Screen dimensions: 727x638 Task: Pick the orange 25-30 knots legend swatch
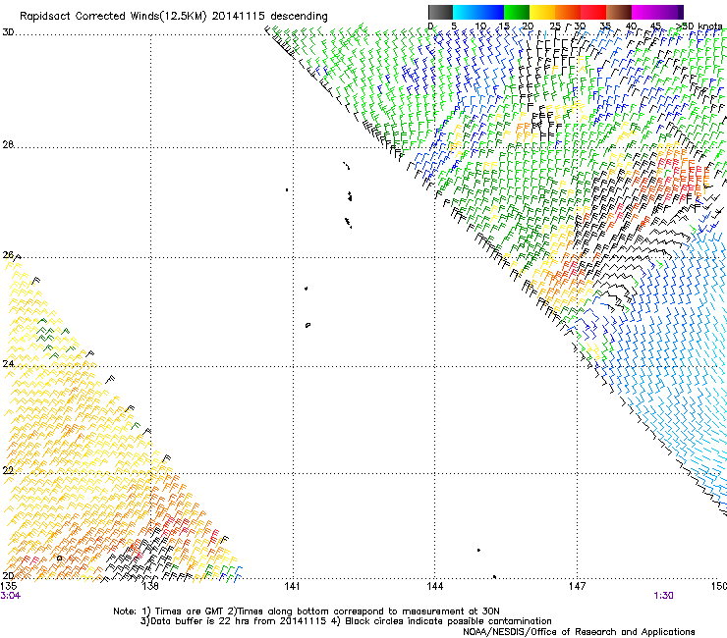pos(568,12)
